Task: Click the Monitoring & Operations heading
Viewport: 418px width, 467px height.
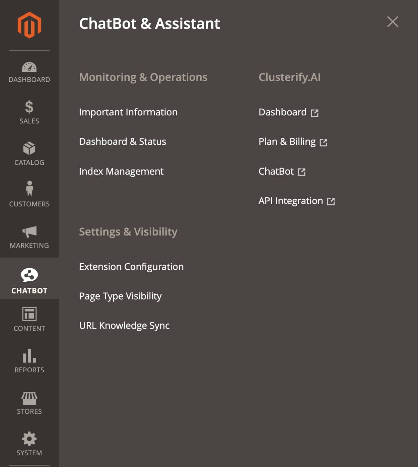Action: [x=143, y=77]
